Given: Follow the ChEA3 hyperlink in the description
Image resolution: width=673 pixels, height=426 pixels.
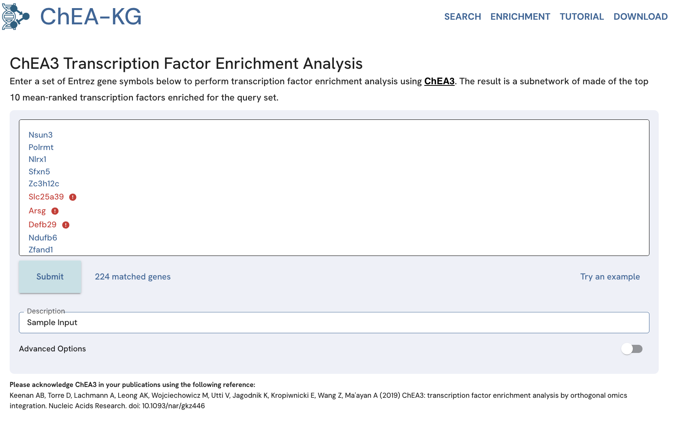Looking at the screenshot, I should tap(439, 81).
